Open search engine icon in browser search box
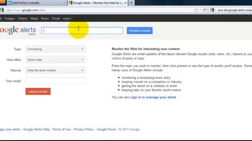Image resolution: width=252 pixels, height=141 pixels. click(x=212, y=10)
